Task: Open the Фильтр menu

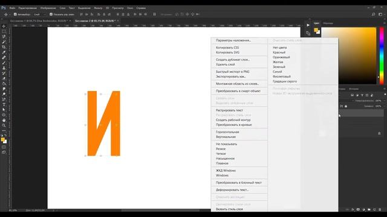Action: [x=98, y=8]
